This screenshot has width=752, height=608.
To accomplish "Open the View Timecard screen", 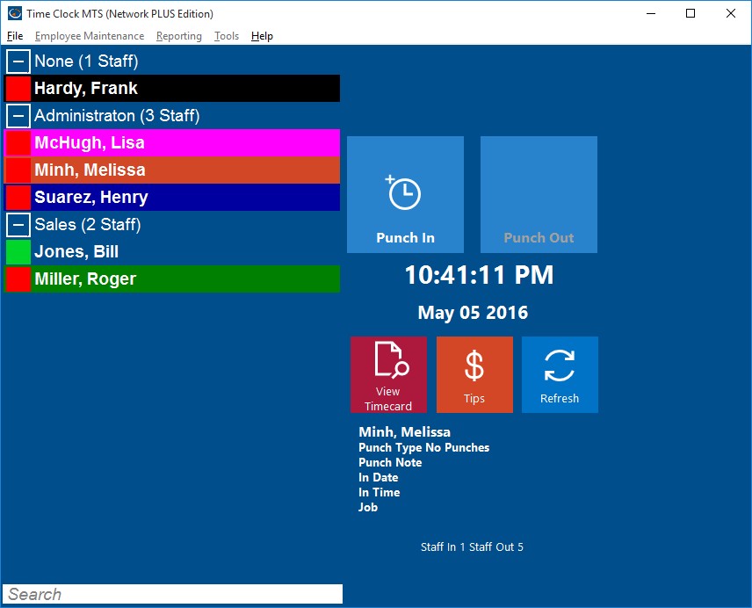I will pos(388,374).
